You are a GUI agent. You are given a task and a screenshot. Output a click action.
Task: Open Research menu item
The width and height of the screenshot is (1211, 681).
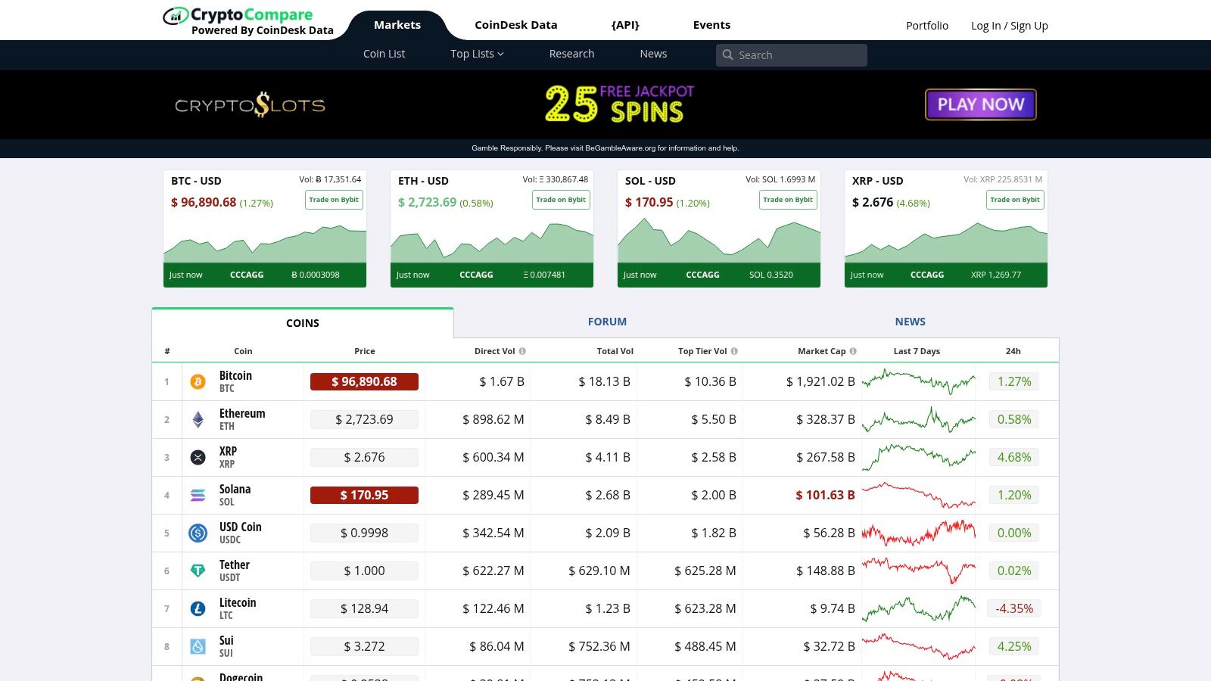tap(571, 54)
